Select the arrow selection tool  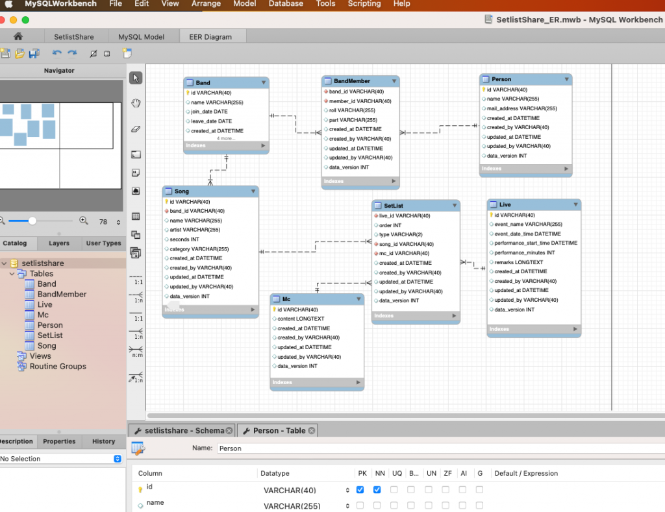click(x=136, y=78)
